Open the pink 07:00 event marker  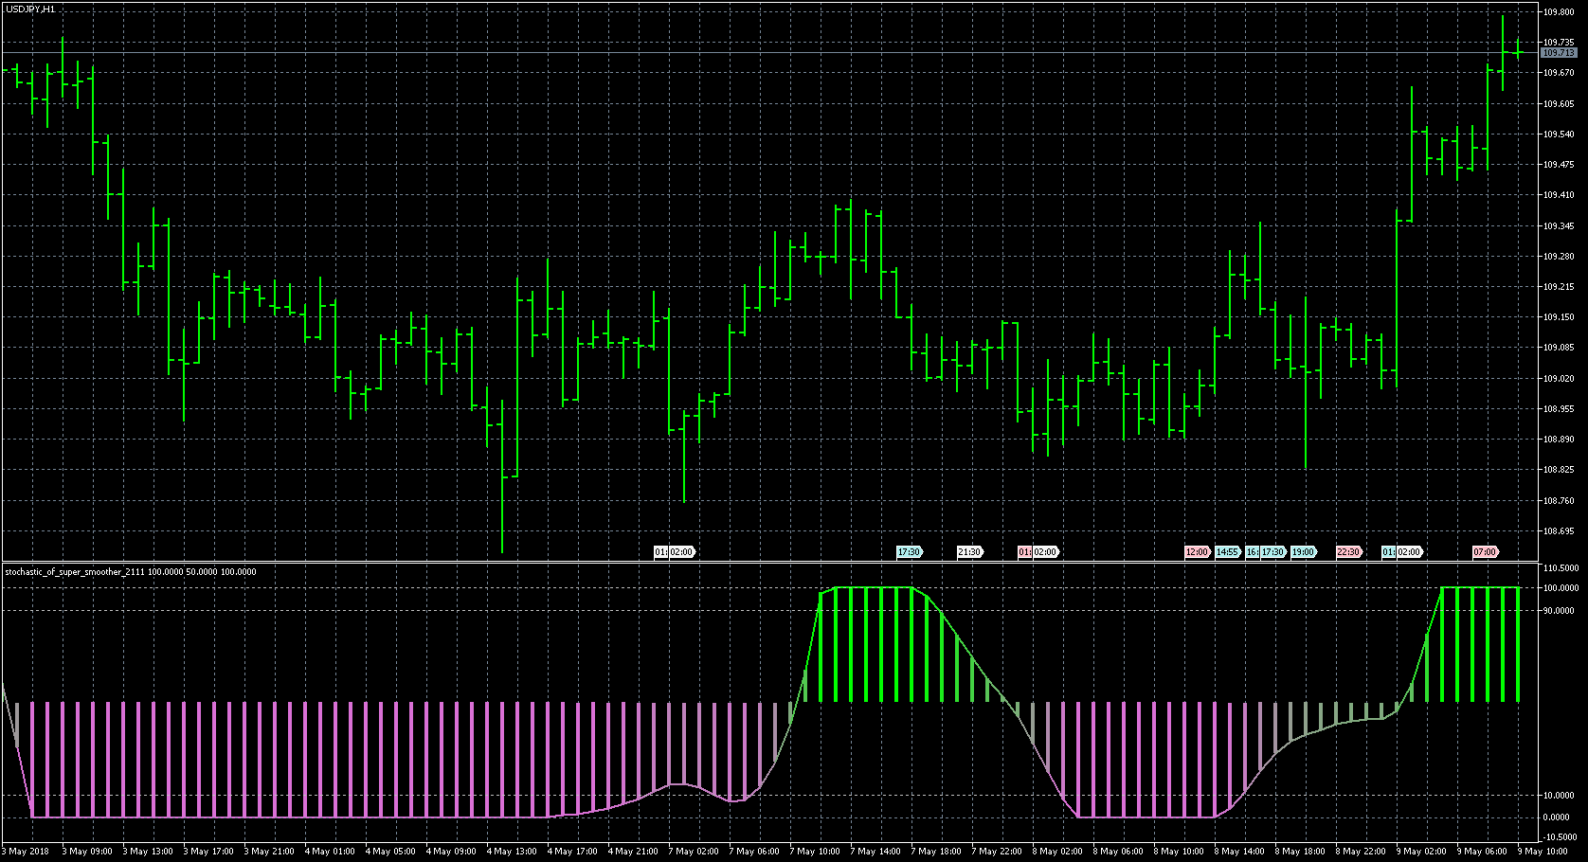point(1485,552)
